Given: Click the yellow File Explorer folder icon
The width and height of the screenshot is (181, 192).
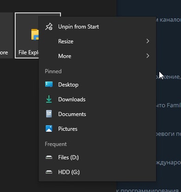Looking at the screenshot, I should [x=35, y=35].
